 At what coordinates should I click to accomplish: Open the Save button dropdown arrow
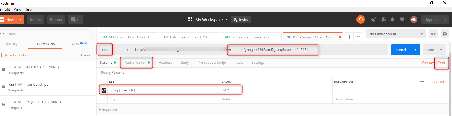click(x=441, y=50)
